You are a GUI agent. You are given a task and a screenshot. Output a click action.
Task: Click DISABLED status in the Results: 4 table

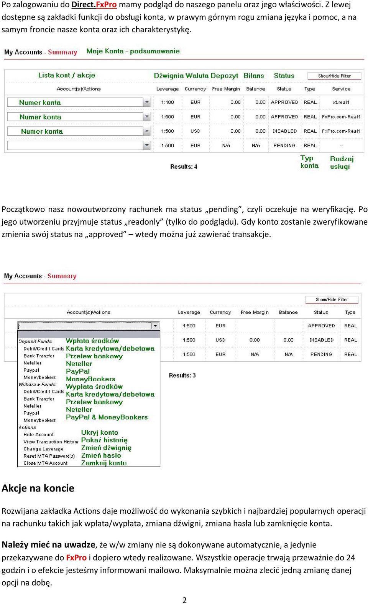tap(284, 131)
